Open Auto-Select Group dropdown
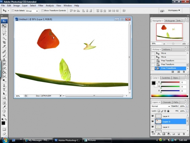This screenshot has height=143, width=190. (x=32, y=11)
